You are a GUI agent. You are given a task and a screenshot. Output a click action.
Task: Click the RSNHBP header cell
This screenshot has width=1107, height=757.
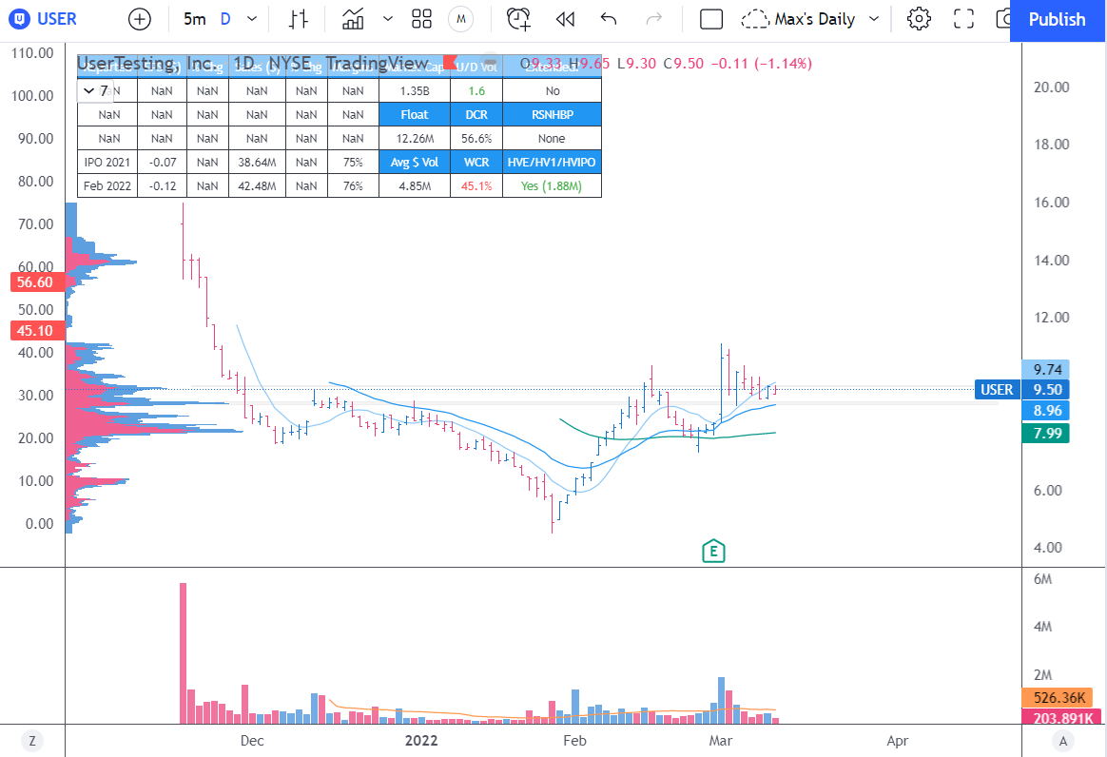tap(553, 114)
